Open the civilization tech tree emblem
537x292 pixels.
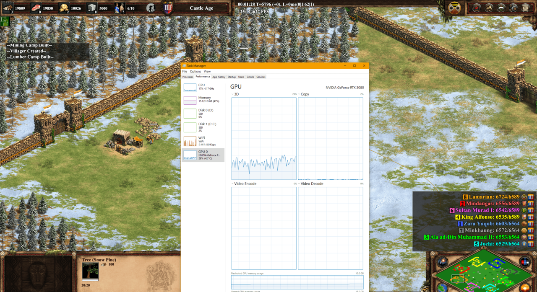(x=454, y=8)
